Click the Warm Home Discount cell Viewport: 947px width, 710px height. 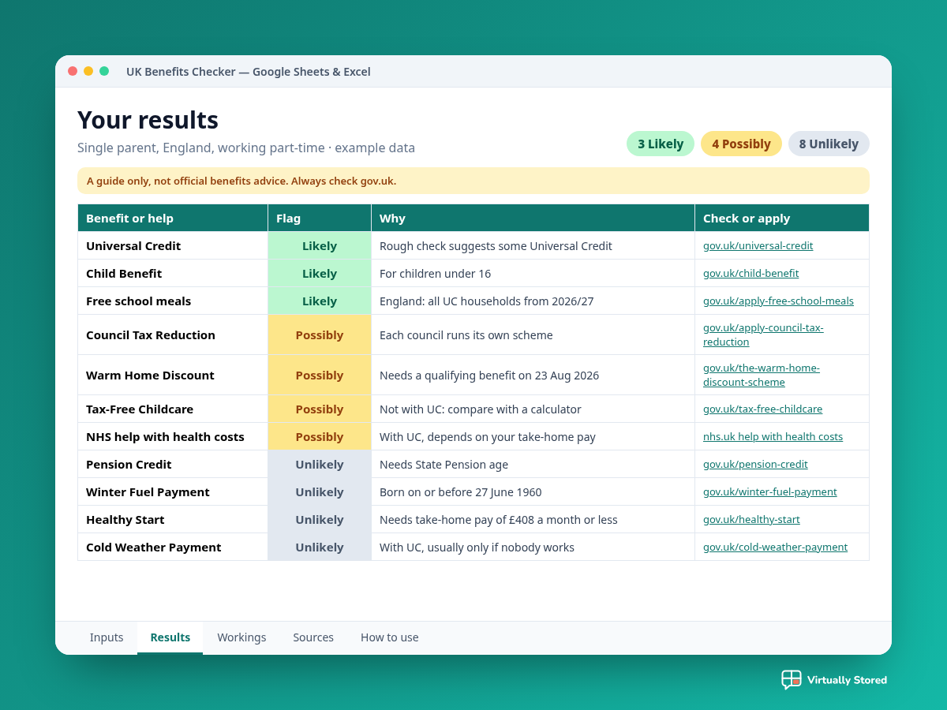(x=173, y=375)
